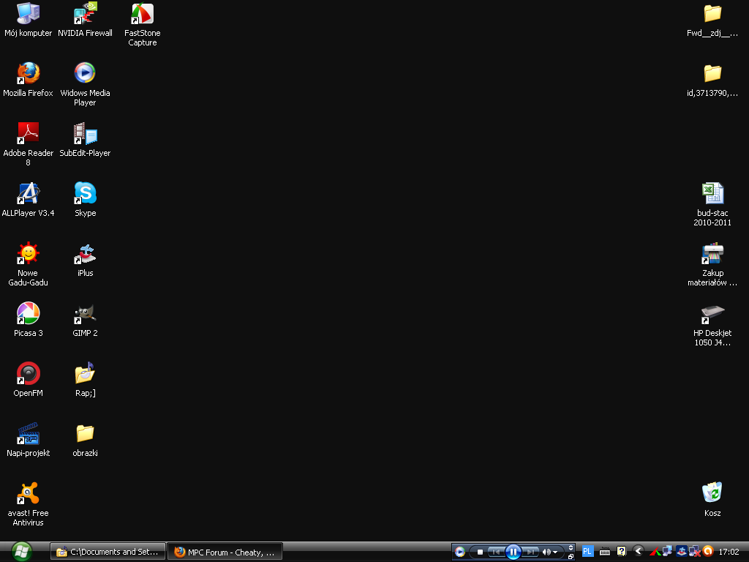This screenshot has width=749, height=562.
Task: Select the Kosz recycle bin
Action: click(x=712, y=499)
